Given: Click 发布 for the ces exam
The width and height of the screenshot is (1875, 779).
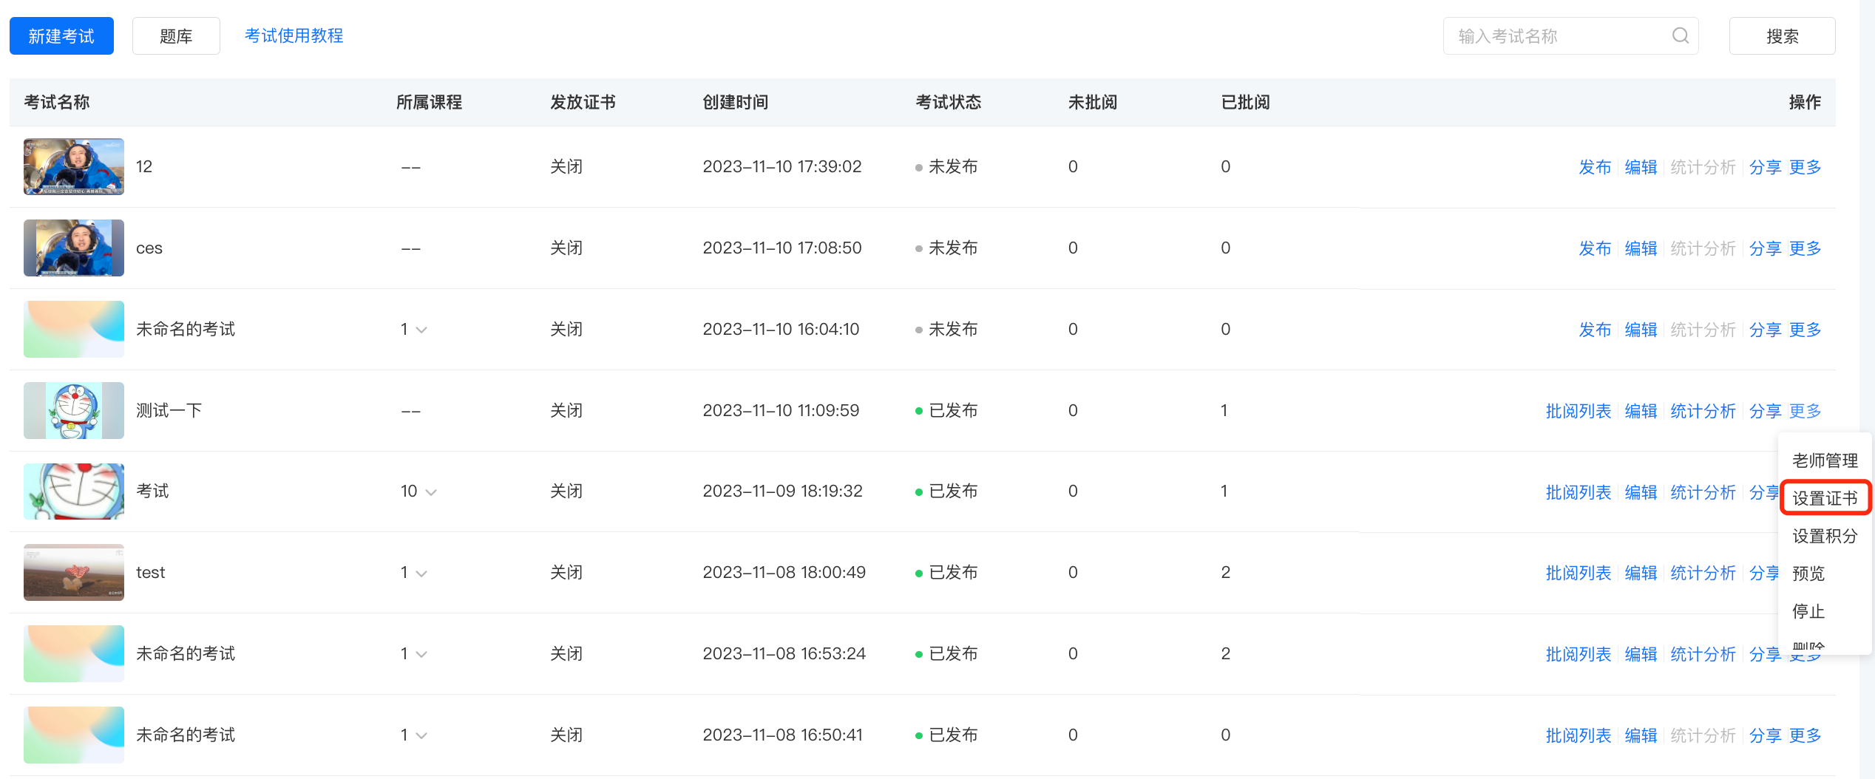Looking at the screenshot, I should click(1595, 248).
